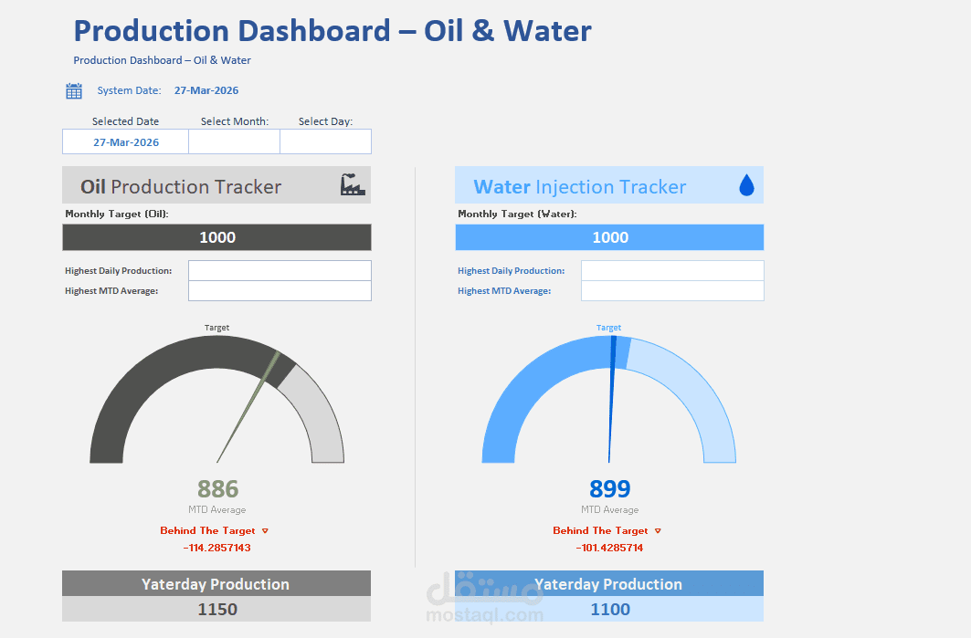Click the oil MTD Average value 886
This screenshot has width=971, height=638.
218,489
